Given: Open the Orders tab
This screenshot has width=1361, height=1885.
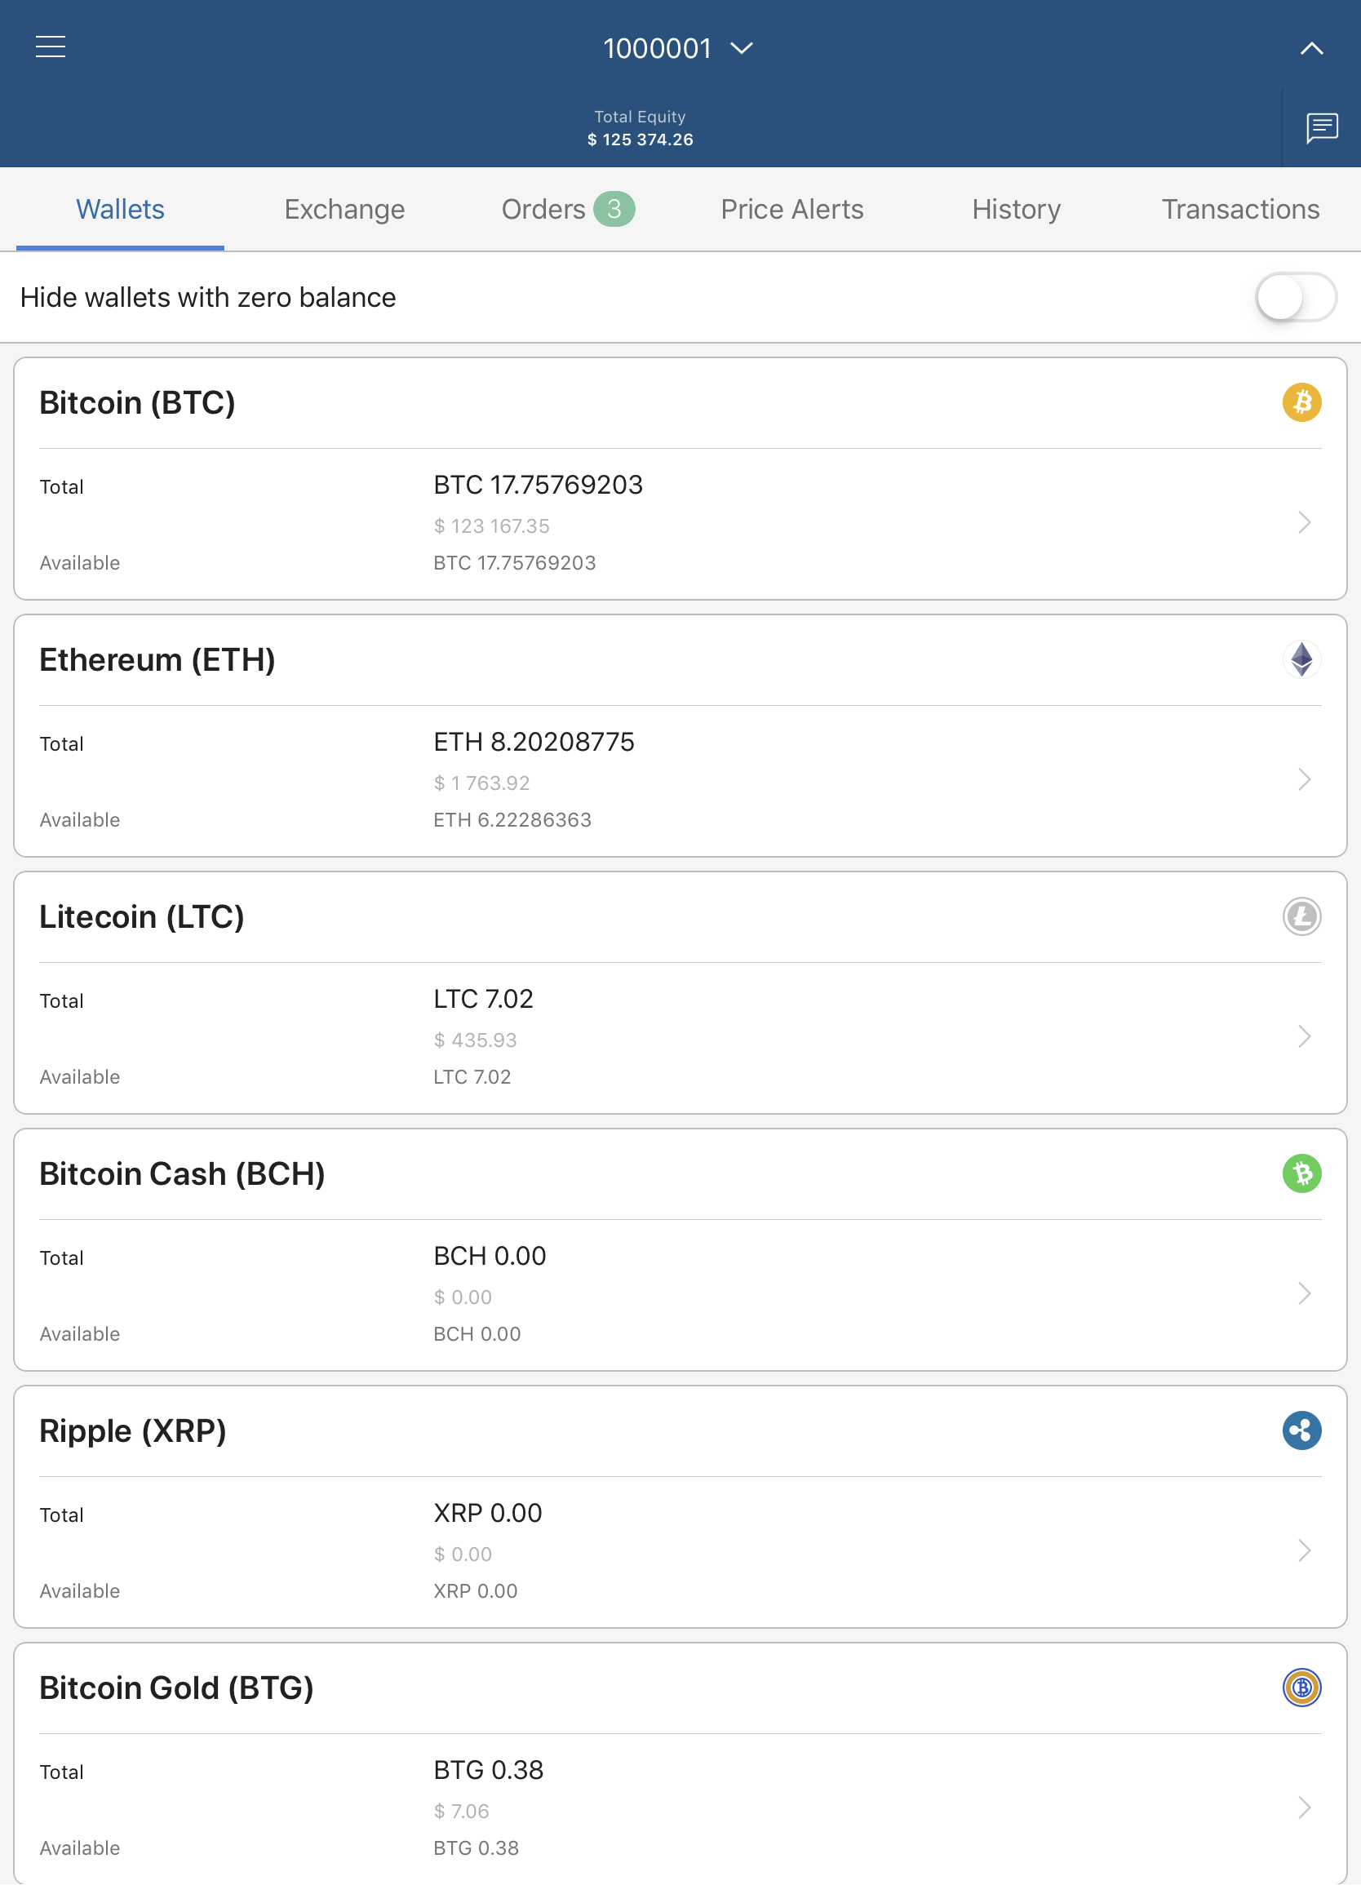Looking at the screenshot, I should pyautogui.click(x=568, y=209).
